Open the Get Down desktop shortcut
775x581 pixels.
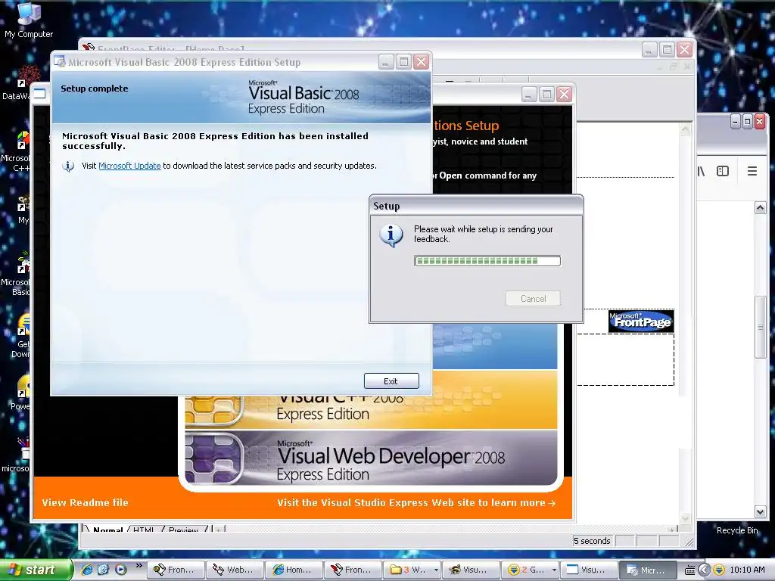22,336
